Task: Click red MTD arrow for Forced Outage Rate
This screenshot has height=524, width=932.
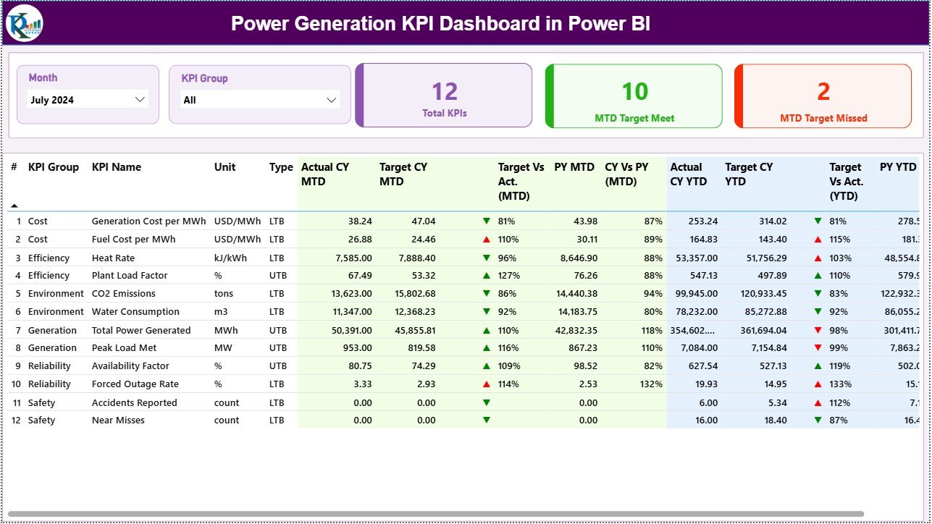Action: pyautogui.click(x=486, y=384)
